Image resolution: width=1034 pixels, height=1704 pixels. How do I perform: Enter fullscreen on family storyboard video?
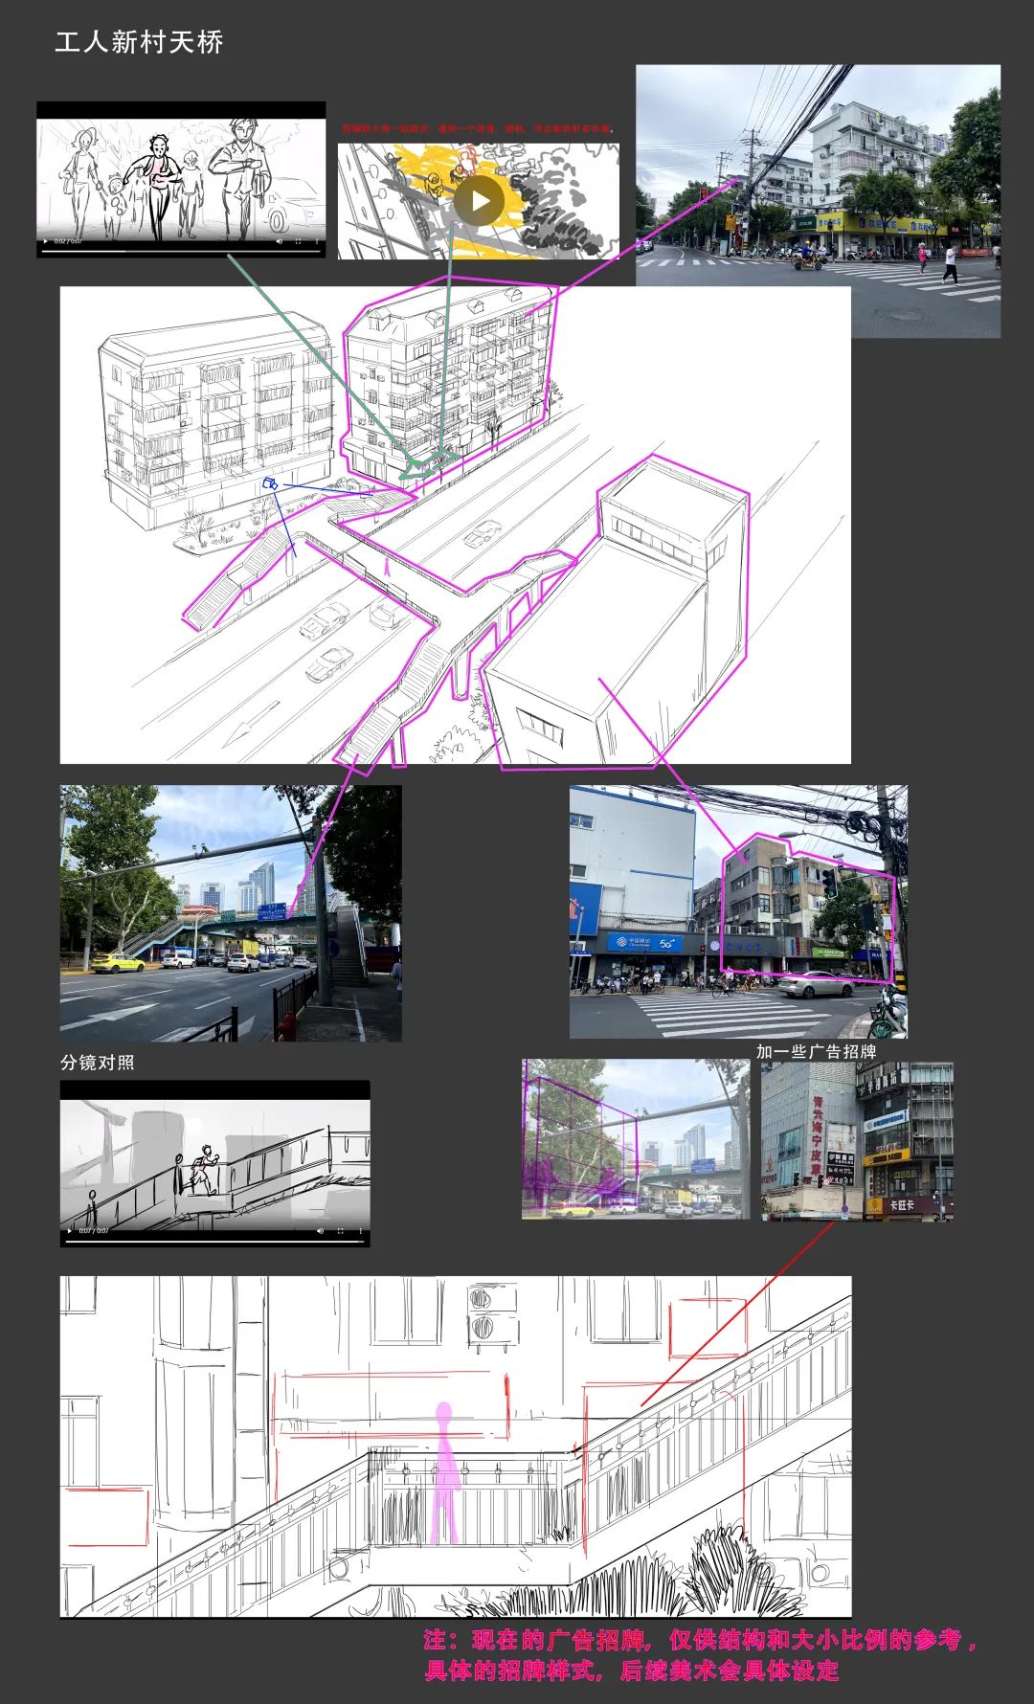pyautogui.click(x=299, y=241)
